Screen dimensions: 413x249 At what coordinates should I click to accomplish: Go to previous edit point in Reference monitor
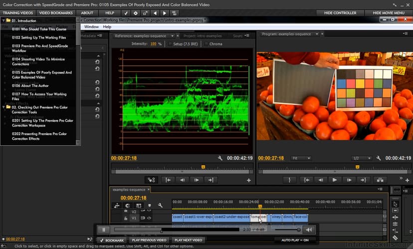click(168, 180)
